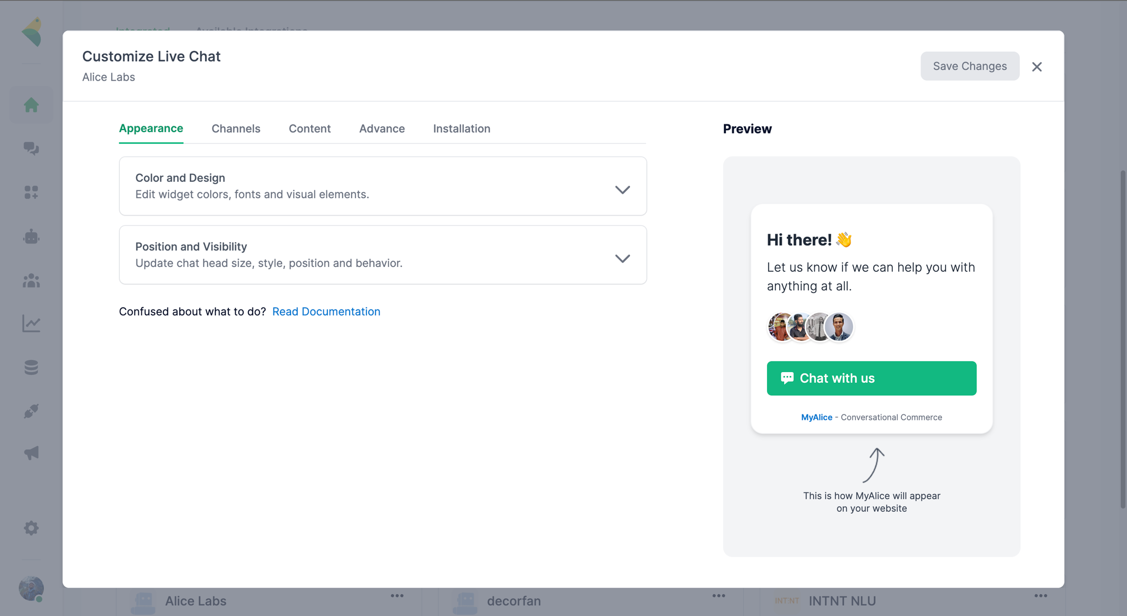Open the settings gear sidebar icon
This screenshot has width=1127, height=616.
31,528
